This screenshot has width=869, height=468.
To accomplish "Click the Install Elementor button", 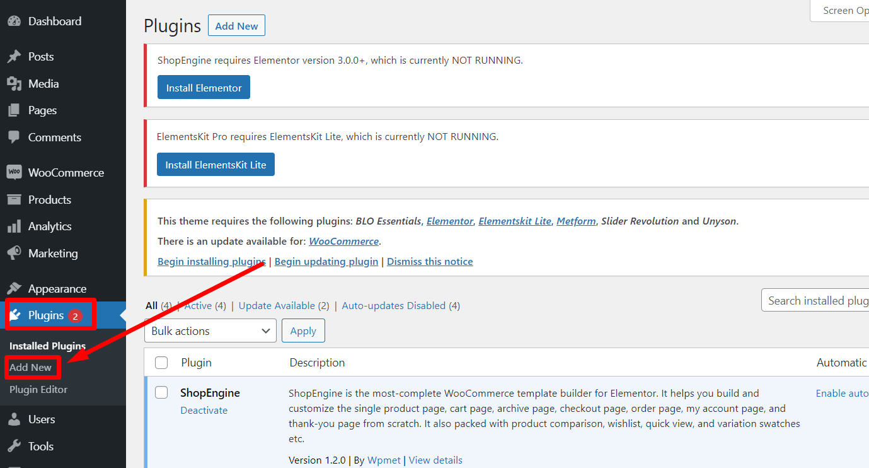I will click(204, 88).
